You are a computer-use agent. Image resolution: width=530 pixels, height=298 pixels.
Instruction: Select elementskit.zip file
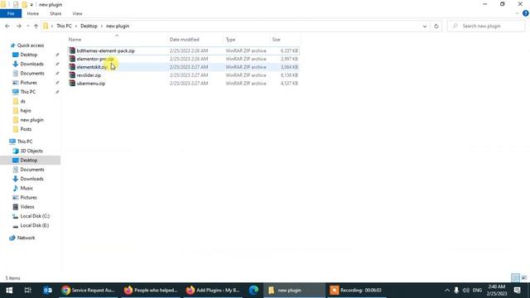(x=183, y=67)
